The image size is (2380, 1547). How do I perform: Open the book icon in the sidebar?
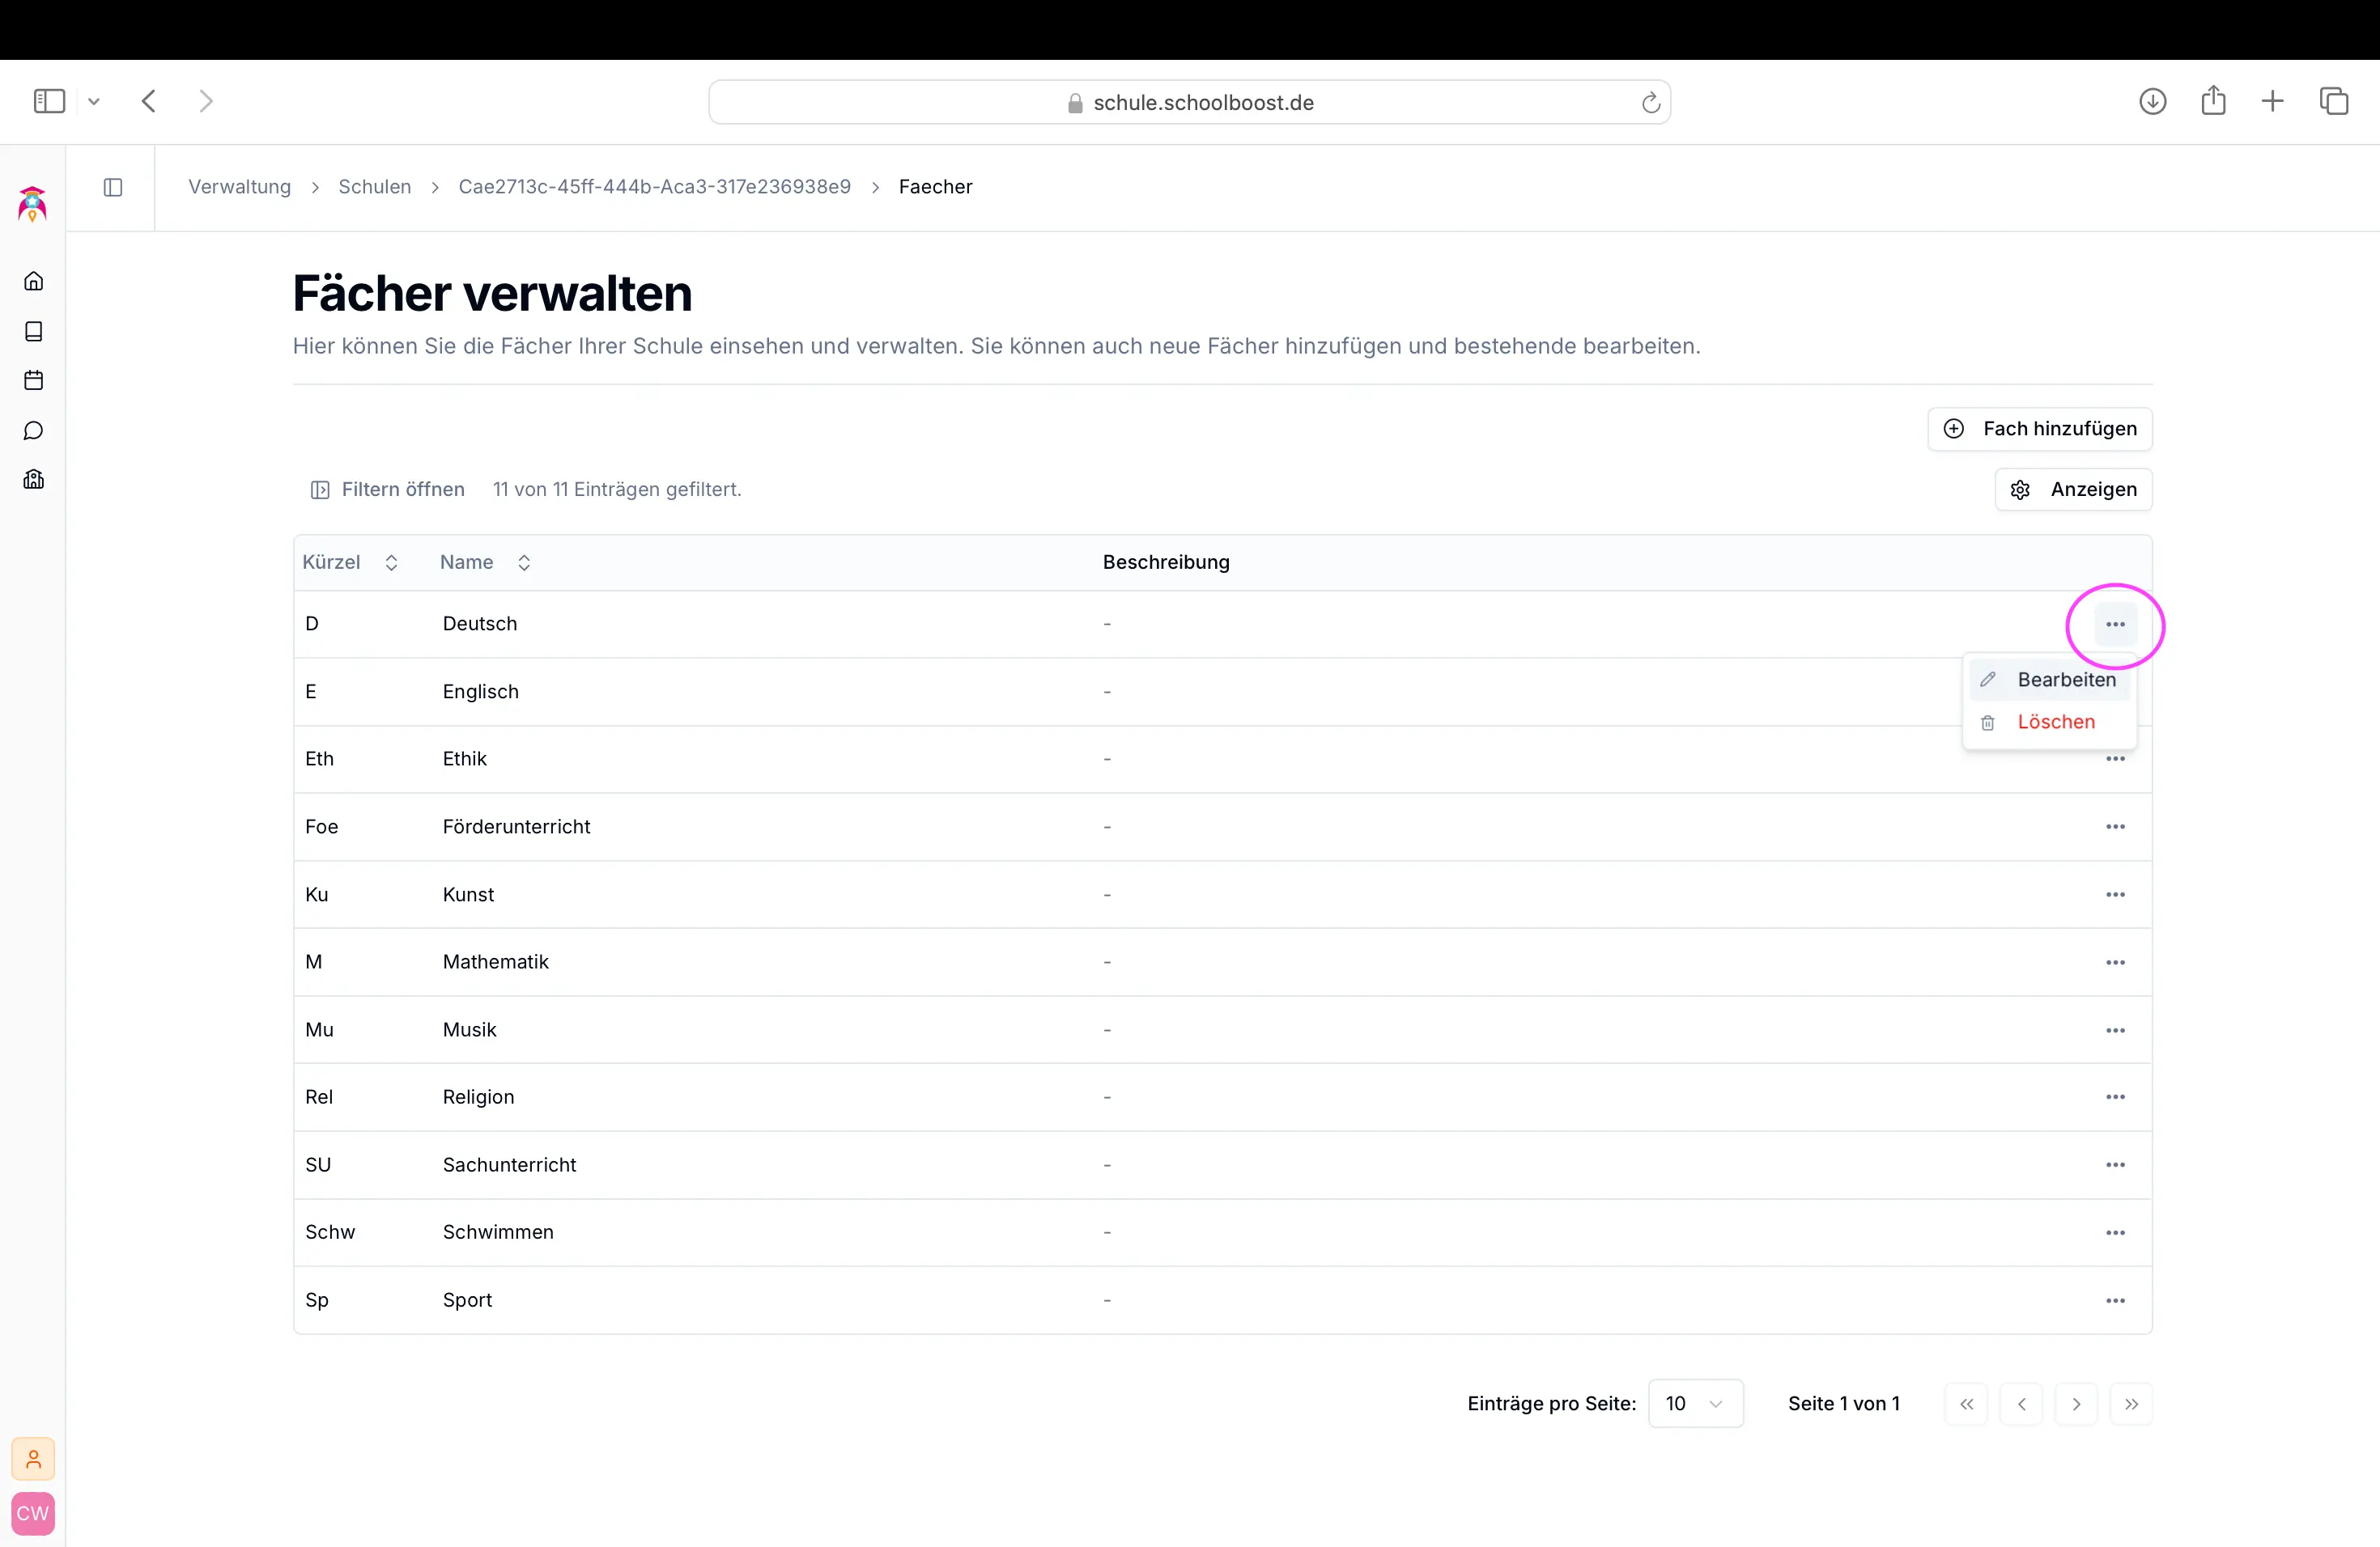coord(33,331)
